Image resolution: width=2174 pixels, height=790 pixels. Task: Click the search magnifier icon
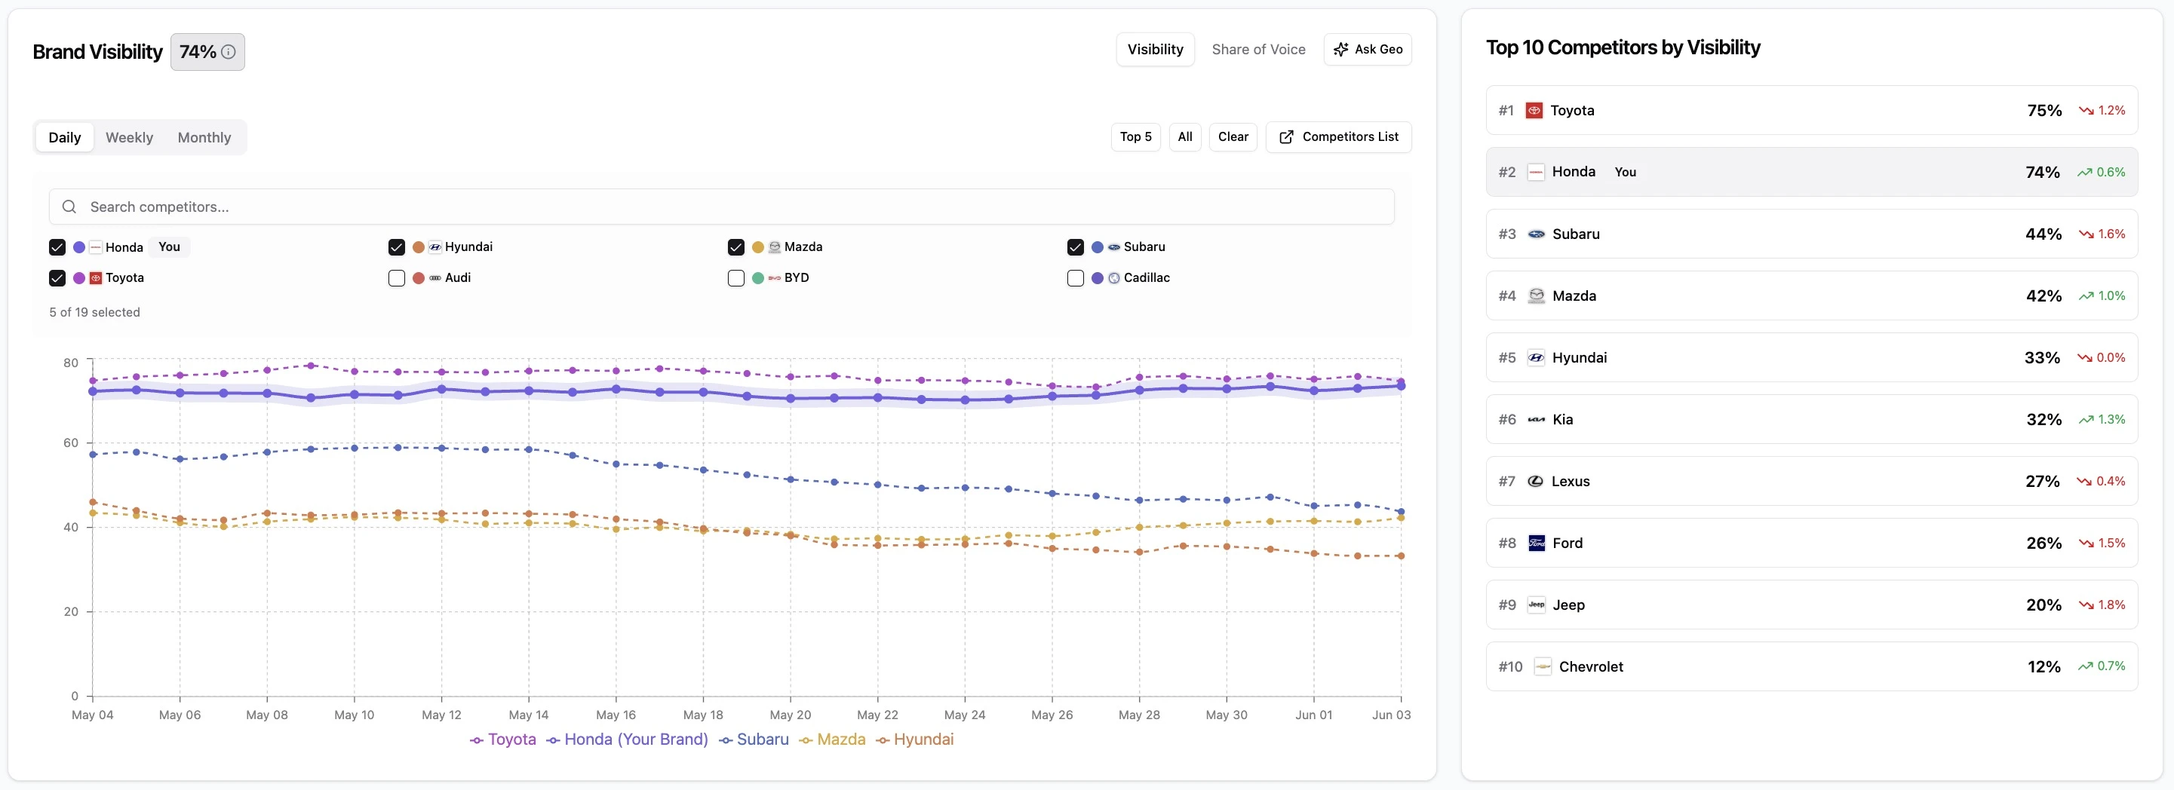click(x=70, y=207)
